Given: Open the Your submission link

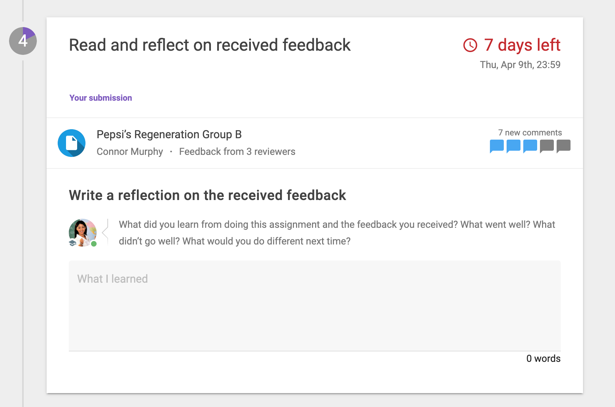Looking at the screenshot, I should [101, 98].
